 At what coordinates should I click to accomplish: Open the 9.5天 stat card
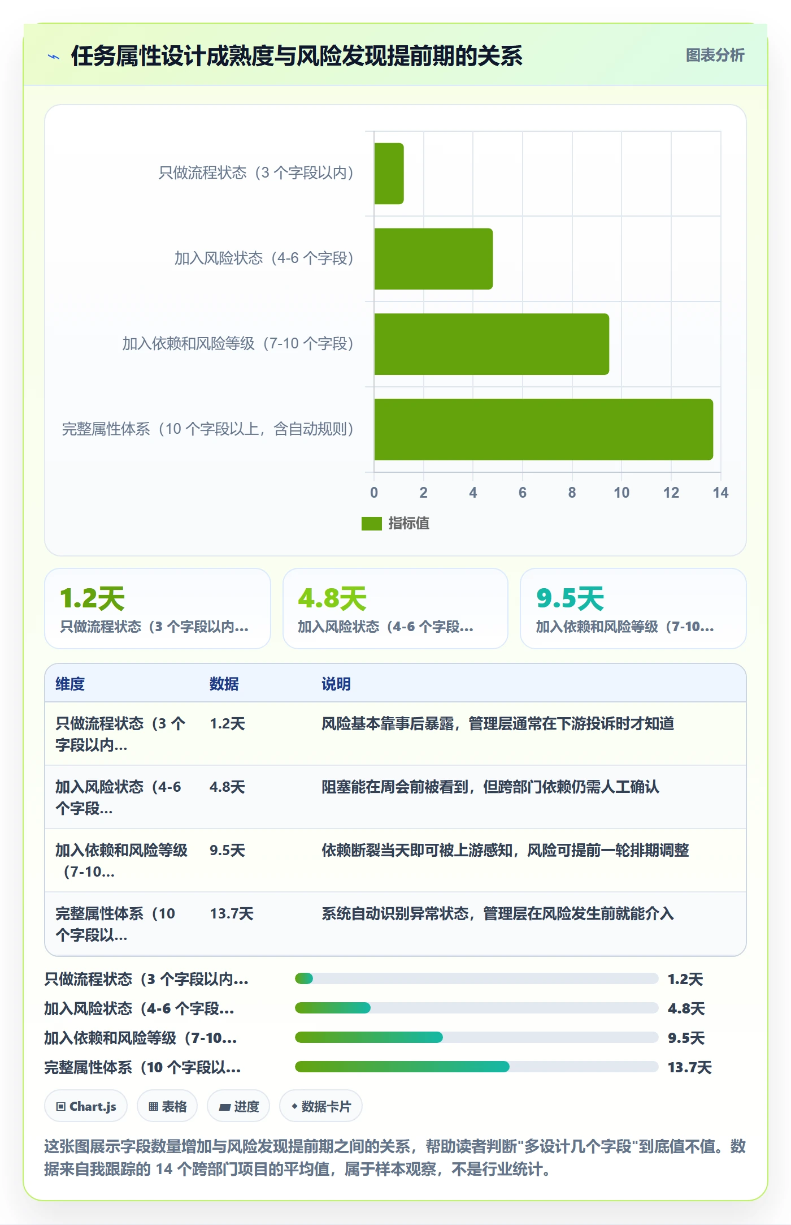pyautogui.click(x=633, y=609)
